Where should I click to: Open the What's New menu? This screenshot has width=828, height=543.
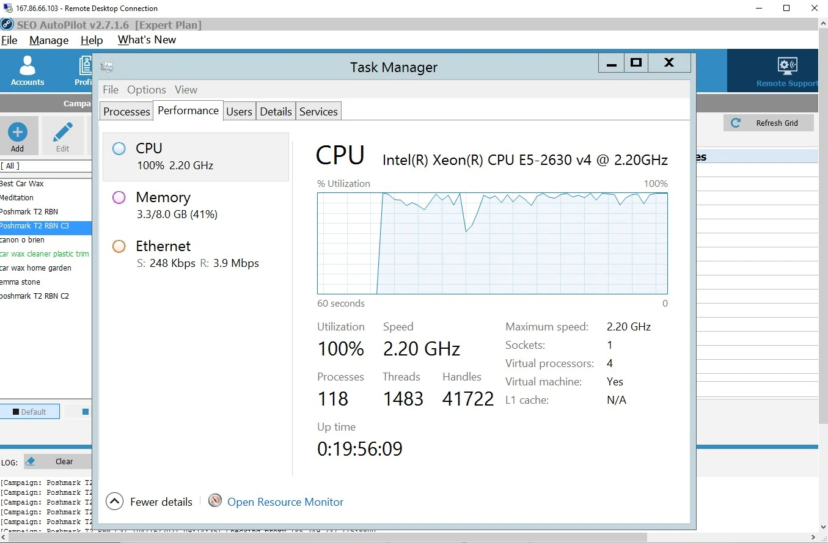pyautogui.click(x=147, y=40)
